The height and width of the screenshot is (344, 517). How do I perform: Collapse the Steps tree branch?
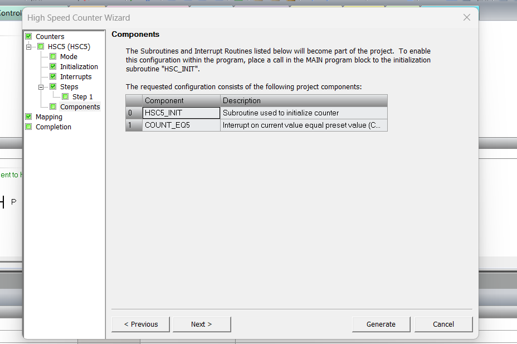41,87
